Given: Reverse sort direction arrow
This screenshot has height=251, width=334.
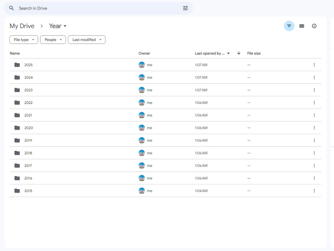Looking at the screenshot, I should click(239, 53).
